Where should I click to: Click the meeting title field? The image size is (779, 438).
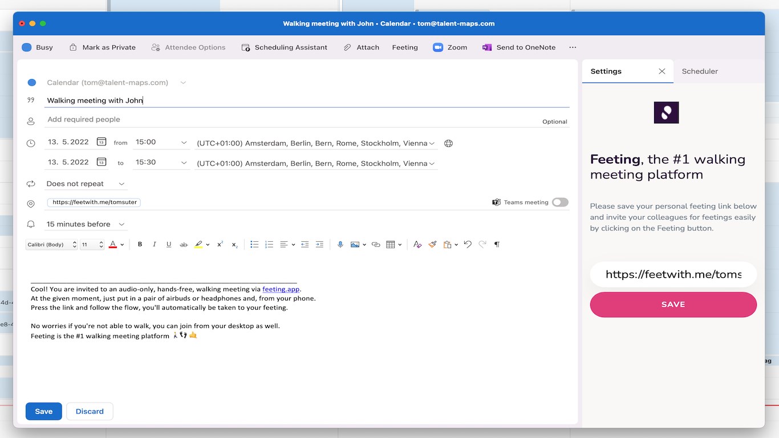[307, 100]
